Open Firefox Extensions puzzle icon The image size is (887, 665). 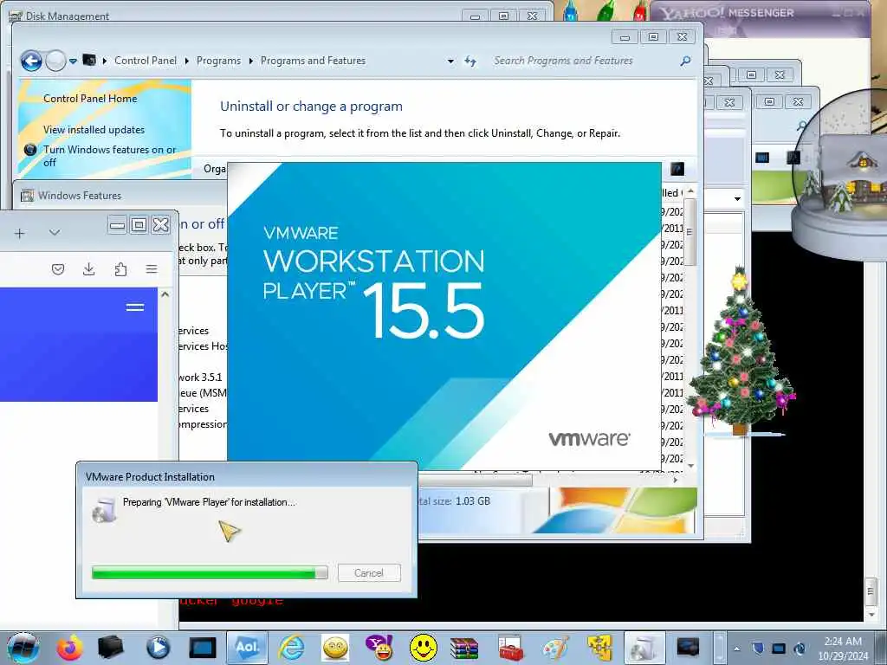point(120,269)
